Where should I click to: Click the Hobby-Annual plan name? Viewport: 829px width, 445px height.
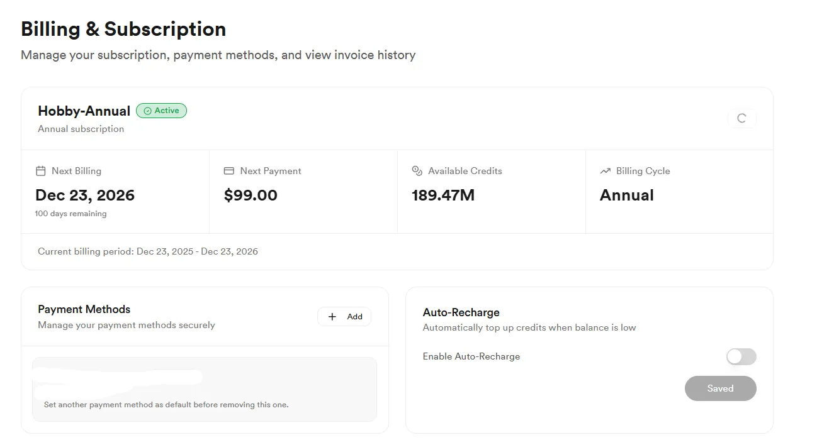(84, 111)
